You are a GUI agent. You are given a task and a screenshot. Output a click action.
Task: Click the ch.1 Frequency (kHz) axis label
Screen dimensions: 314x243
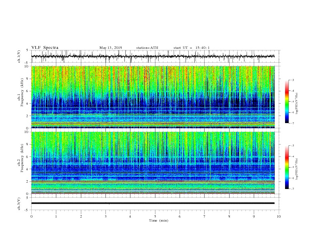tap(21, 92)
